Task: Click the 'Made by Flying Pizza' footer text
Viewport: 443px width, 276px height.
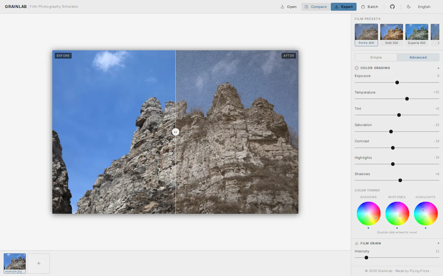Action: [x=412, y=271]
